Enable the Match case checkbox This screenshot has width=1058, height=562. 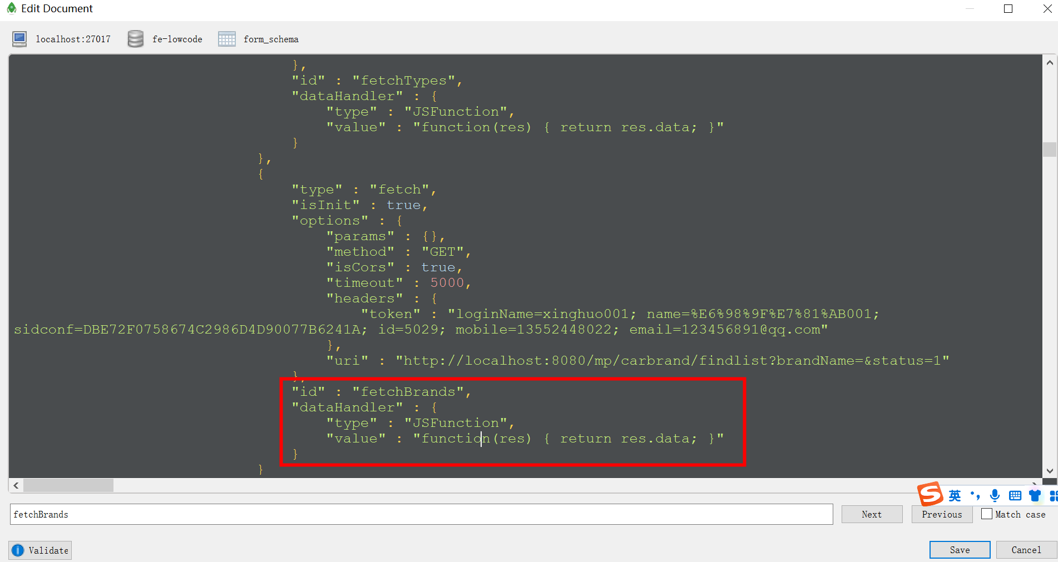(x=987, y=514)
